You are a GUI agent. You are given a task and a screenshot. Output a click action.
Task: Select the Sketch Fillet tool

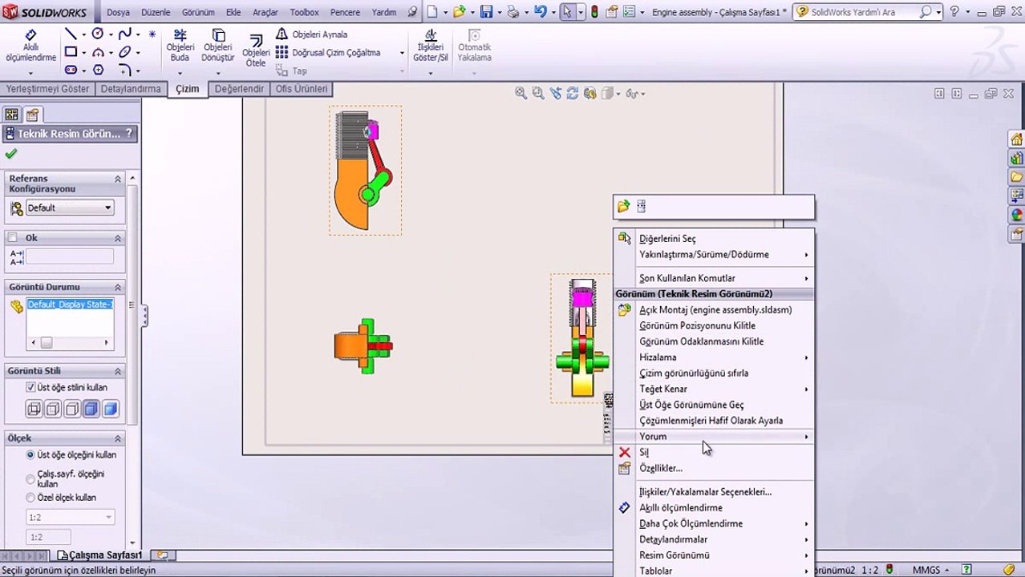tap(125, 70)
